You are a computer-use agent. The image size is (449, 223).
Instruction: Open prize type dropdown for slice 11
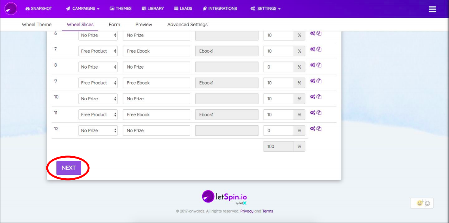pos(98,114)
